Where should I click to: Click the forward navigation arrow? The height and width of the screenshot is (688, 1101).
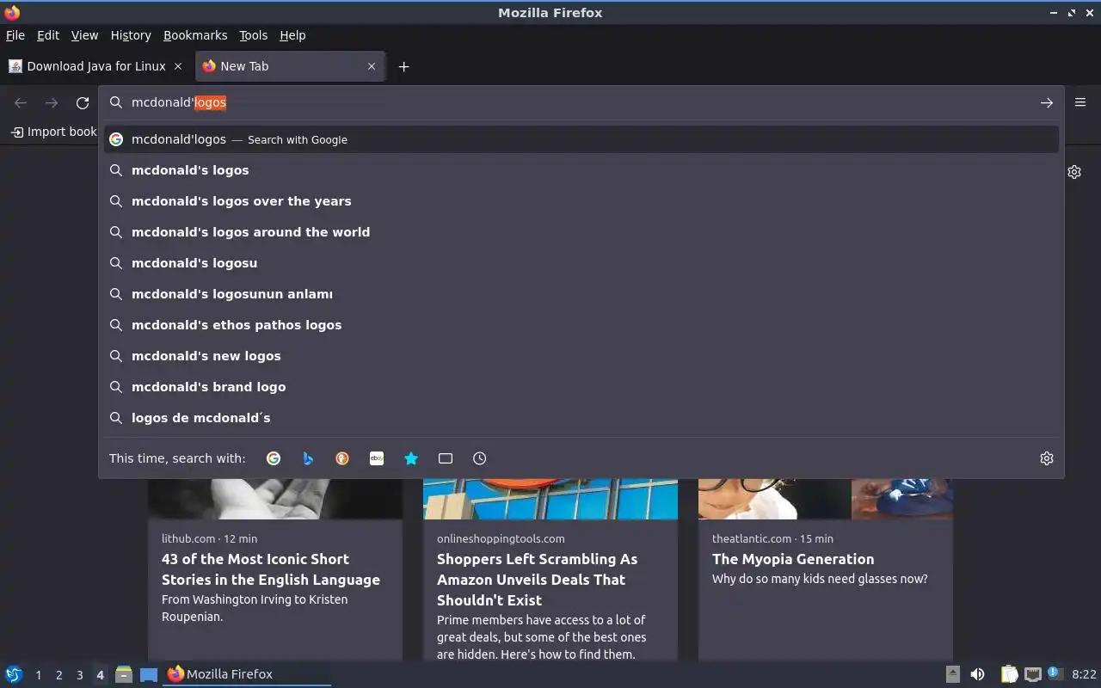(x=52, y=103)
